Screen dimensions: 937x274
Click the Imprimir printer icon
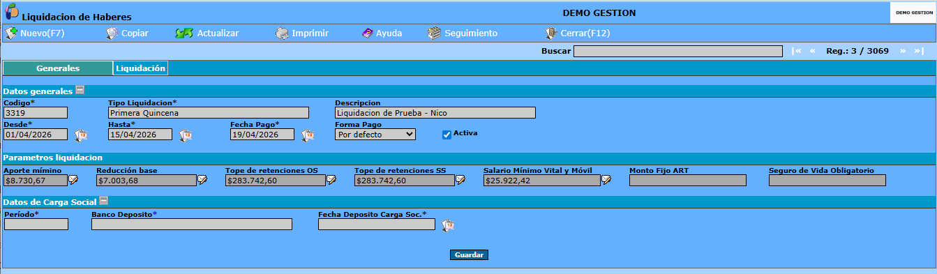281,33
